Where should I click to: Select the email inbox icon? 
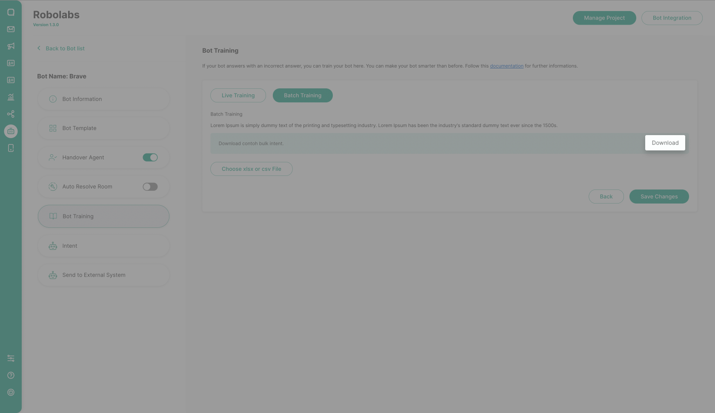pyautogui.click(x=11, y=29)
